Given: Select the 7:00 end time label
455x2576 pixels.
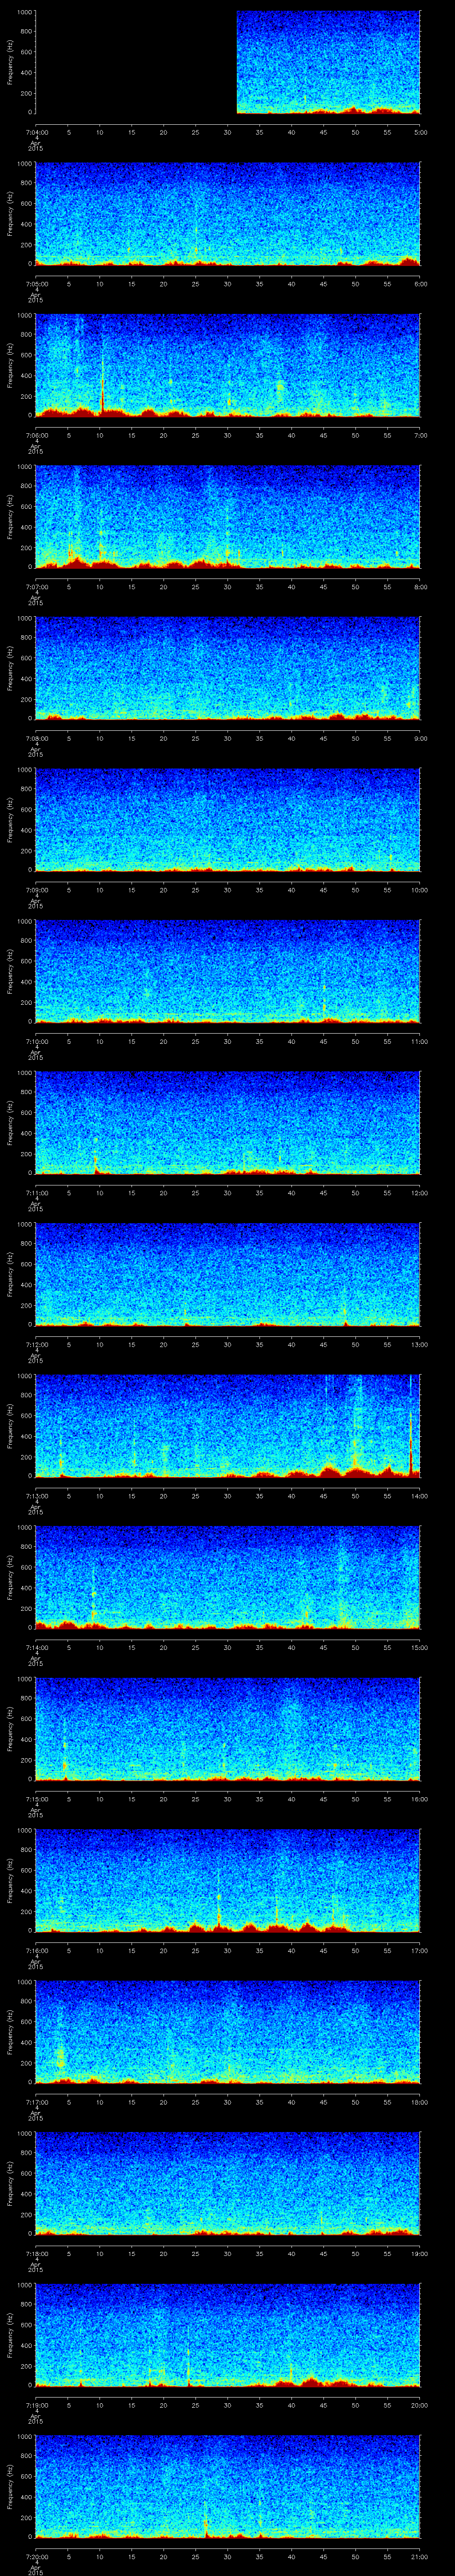Looking at the screenshot, I should click(x=420, y=435).
